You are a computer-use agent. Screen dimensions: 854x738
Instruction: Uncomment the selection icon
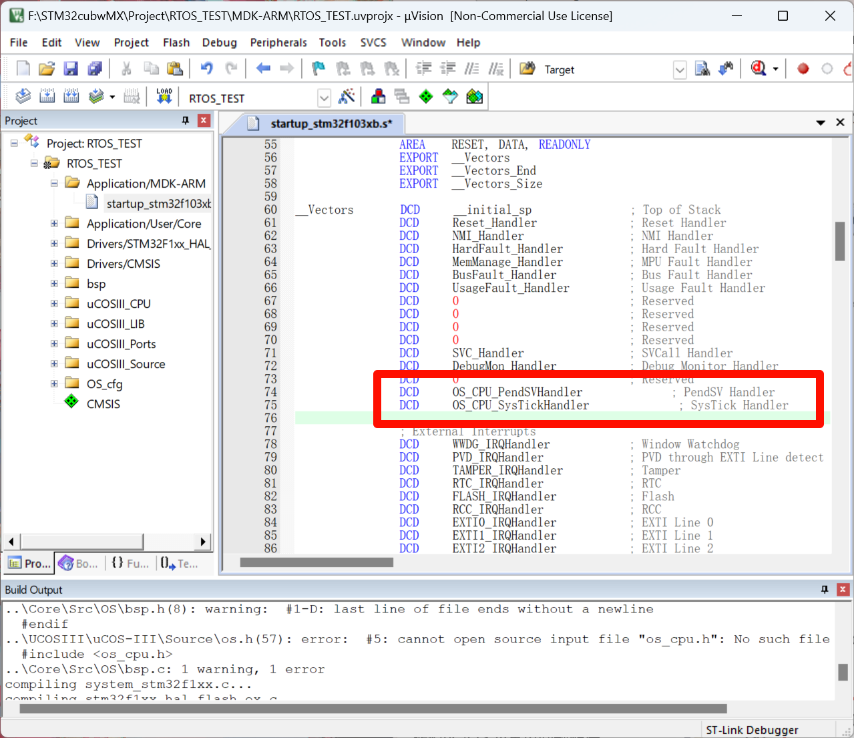pos(495,69)
